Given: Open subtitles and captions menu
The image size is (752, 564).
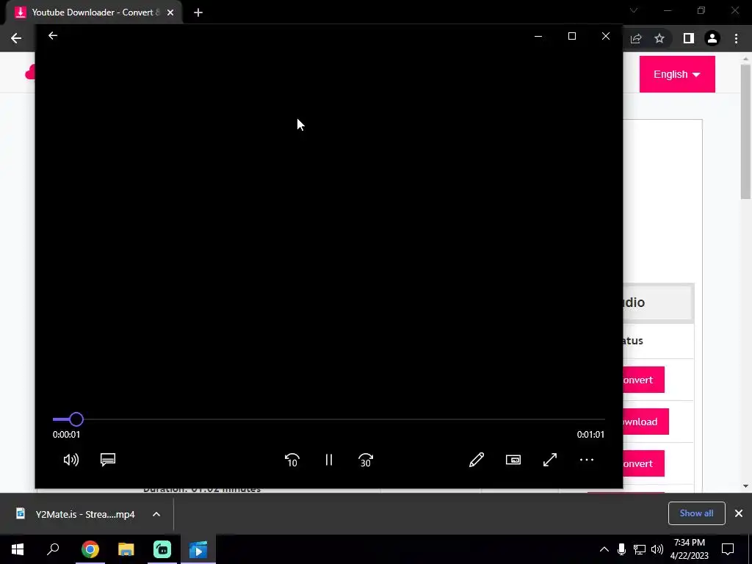Looking at the screenshot, I should click(x=108, y=460).
